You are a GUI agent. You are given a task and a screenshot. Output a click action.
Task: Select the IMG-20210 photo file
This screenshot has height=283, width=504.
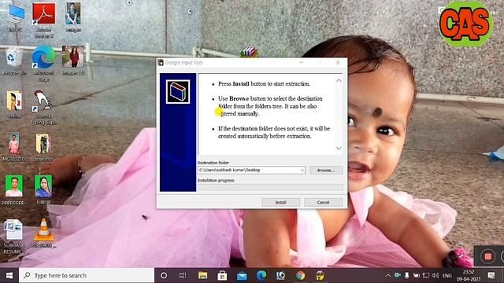(14, 147)
